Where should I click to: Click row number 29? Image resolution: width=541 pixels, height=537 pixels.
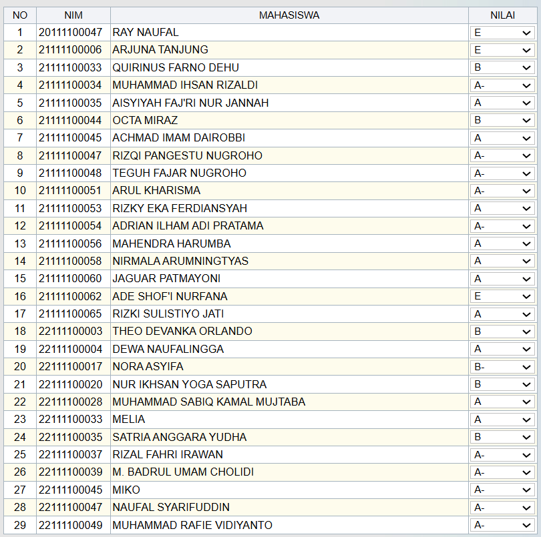(x=20, y=525)
